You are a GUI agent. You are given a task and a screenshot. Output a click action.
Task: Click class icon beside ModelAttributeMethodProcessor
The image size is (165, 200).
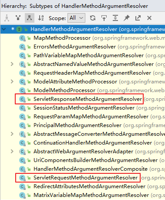point(22,82)
